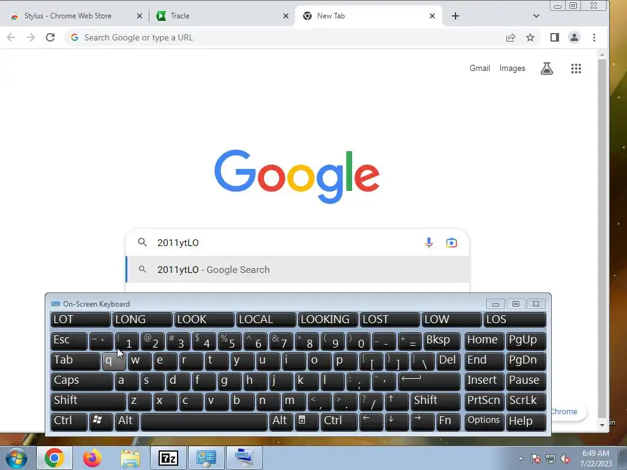Toggle right Alt key on keyboard
The image size is (627, 470).
click(x=281, y=421)
